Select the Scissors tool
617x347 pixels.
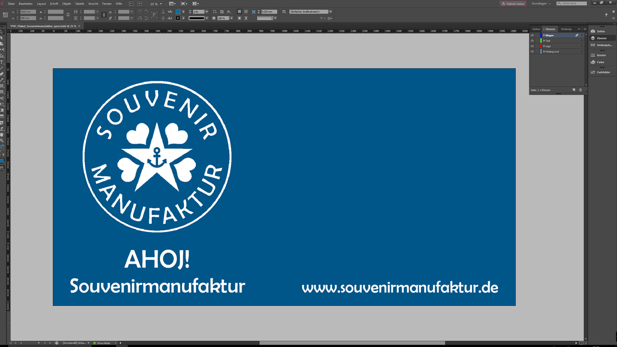click(2, 98)
